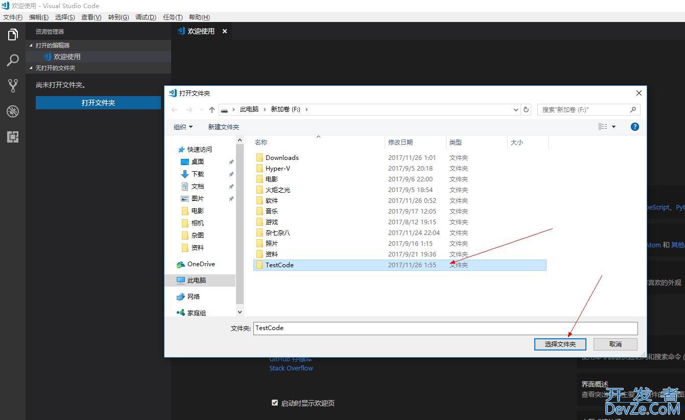Open the 选择(S) menu
685x420 pixels.
tap(65, 17)
